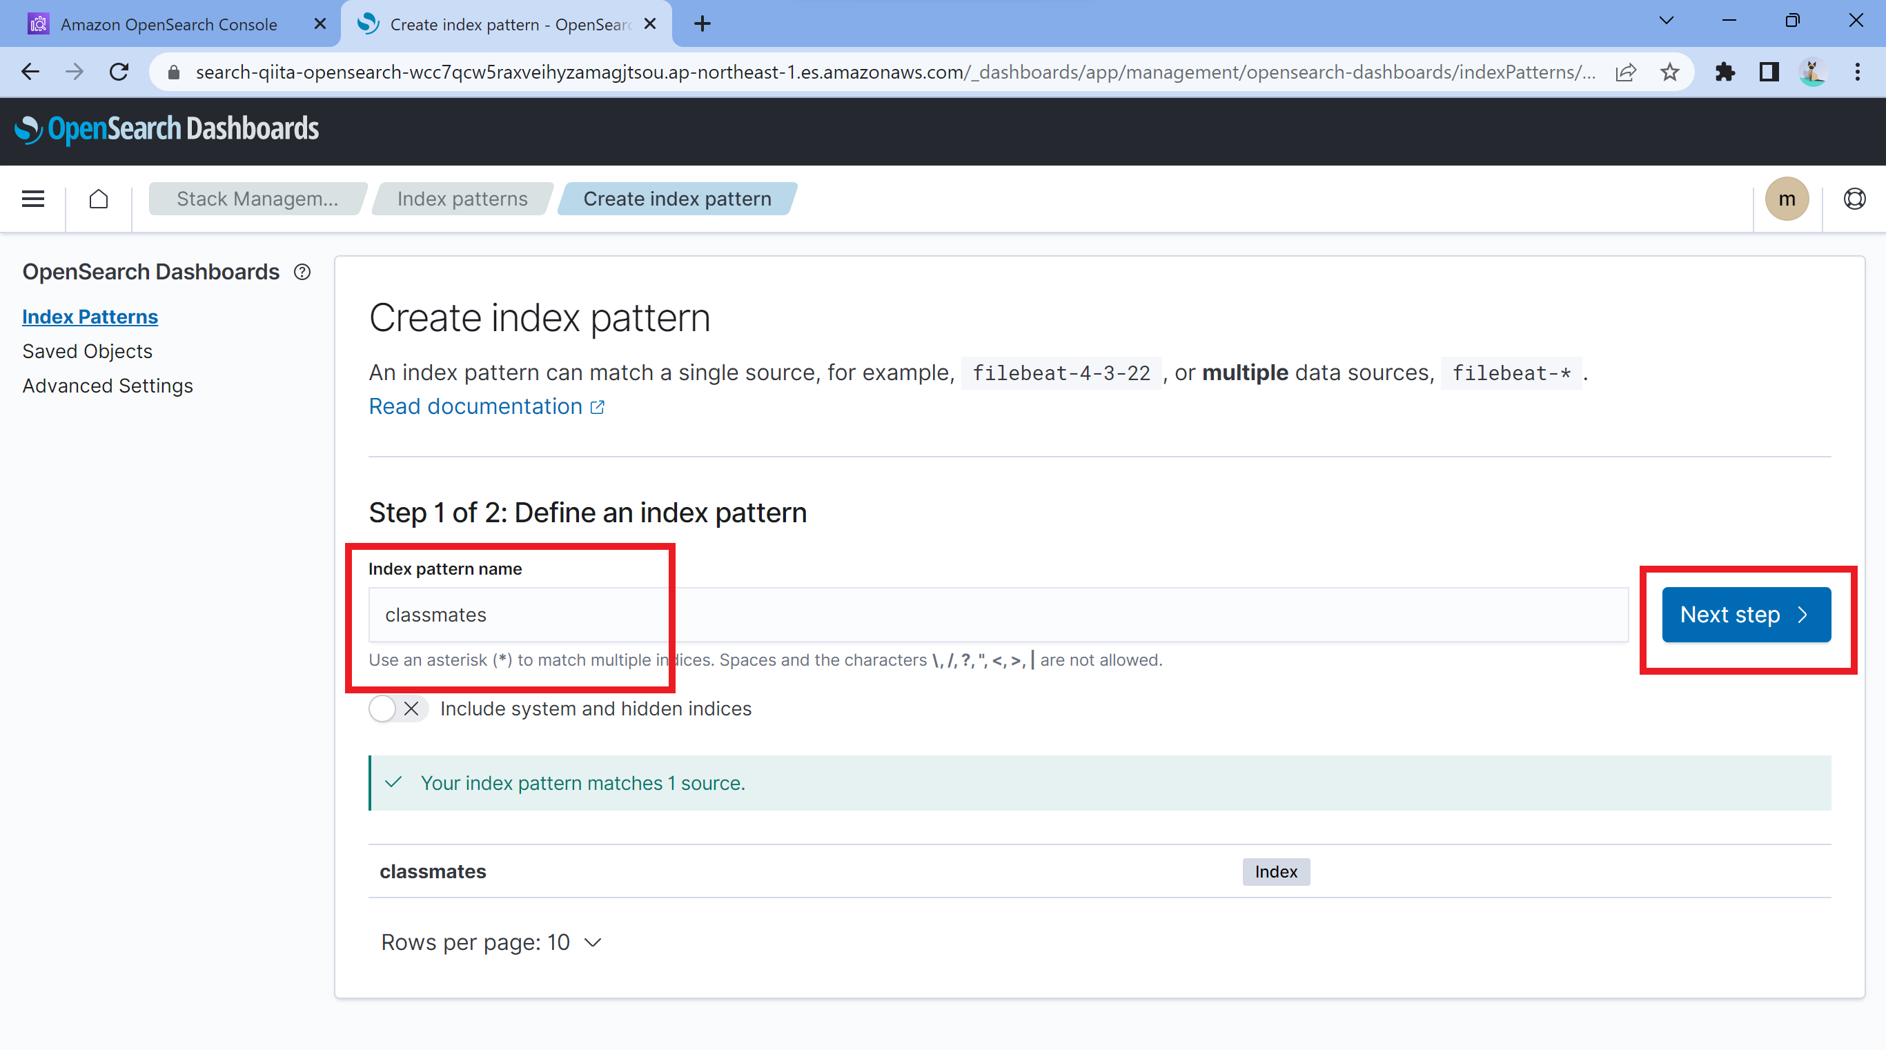Click the home icon in the toolbar
This screenshot has width=1886, height=1050.
(x=99, y=198)
